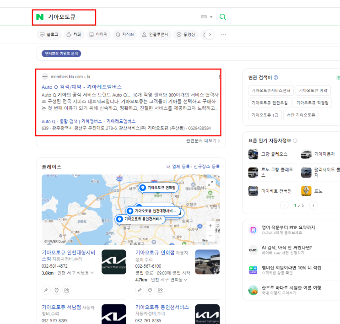Viewport: 340px width, 324px height.
Task: Expand address for 인천 서구 연희동
Action: coord(186,280)
